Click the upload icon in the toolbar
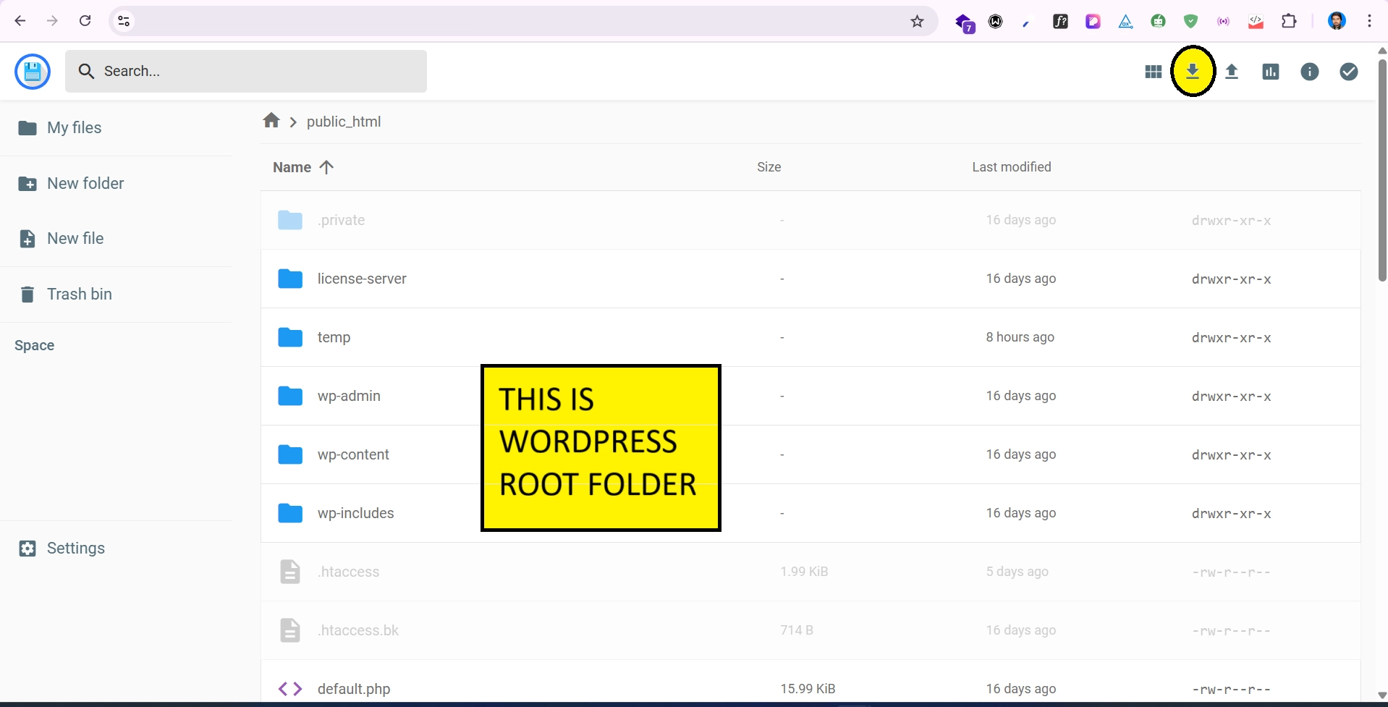This screenshot has width=1388, height=707. click(x=1232, y=72)
